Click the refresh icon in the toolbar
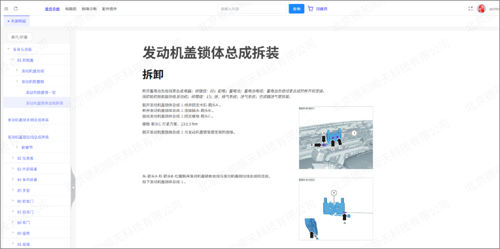Viewport: 500px width, 249px height. click(x=16, y=9)
